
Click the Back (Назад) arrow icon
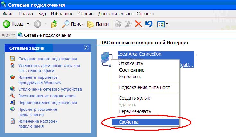click(6, 24)
